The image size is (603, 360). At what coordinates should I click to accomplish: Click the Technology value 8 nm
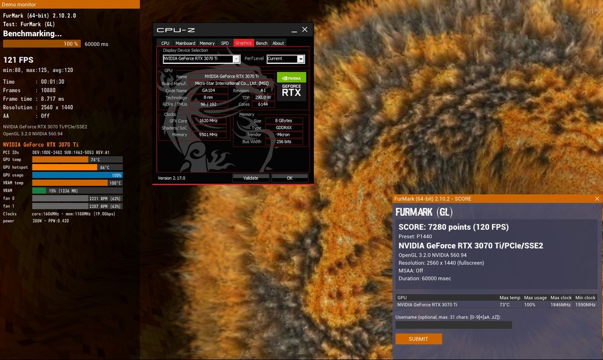click(209, 97)
